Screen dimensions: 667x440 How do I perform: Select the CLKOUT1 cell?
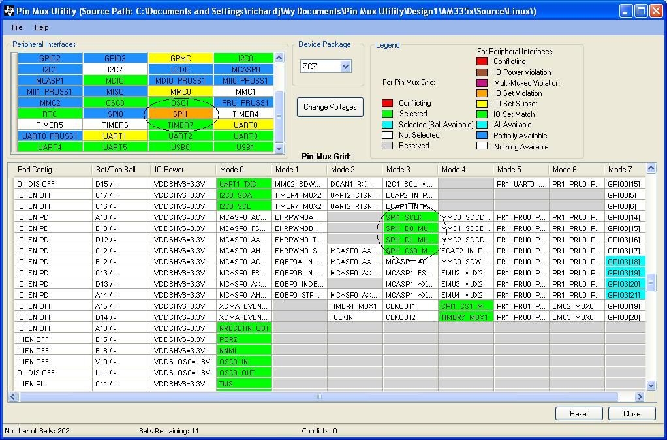[x=410, y=306]
